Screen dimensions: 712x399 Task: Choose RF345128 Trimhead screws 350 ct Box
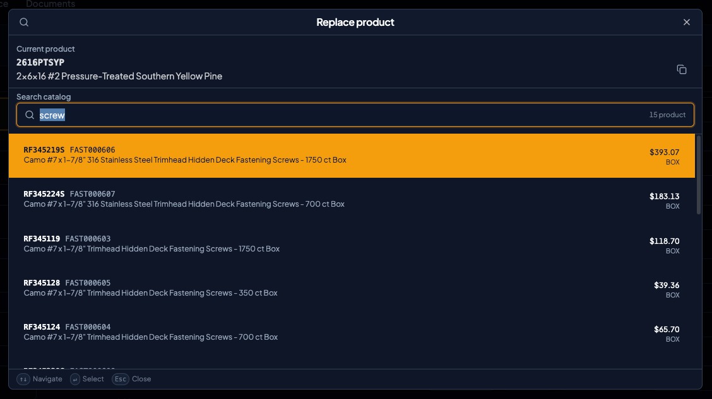coord(352,288)
